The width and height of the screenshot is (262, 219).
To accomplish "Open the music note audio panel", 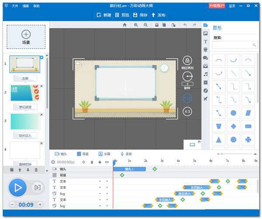I will pyautogui.click(x=205, y=74).
